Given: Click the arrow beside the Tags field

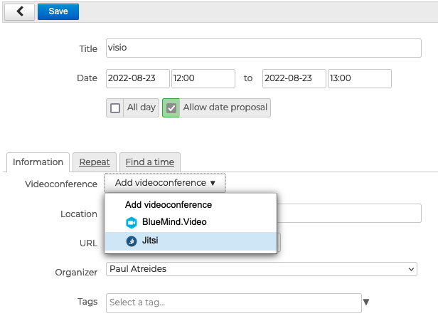Looking at the screenshot, I should (366, 302).
